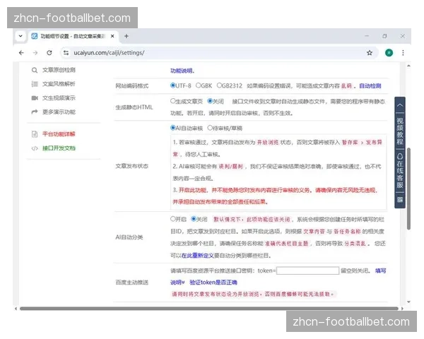Click the list icon beside 文案风格解析
The image size is (424, 339).
point(35,84)
